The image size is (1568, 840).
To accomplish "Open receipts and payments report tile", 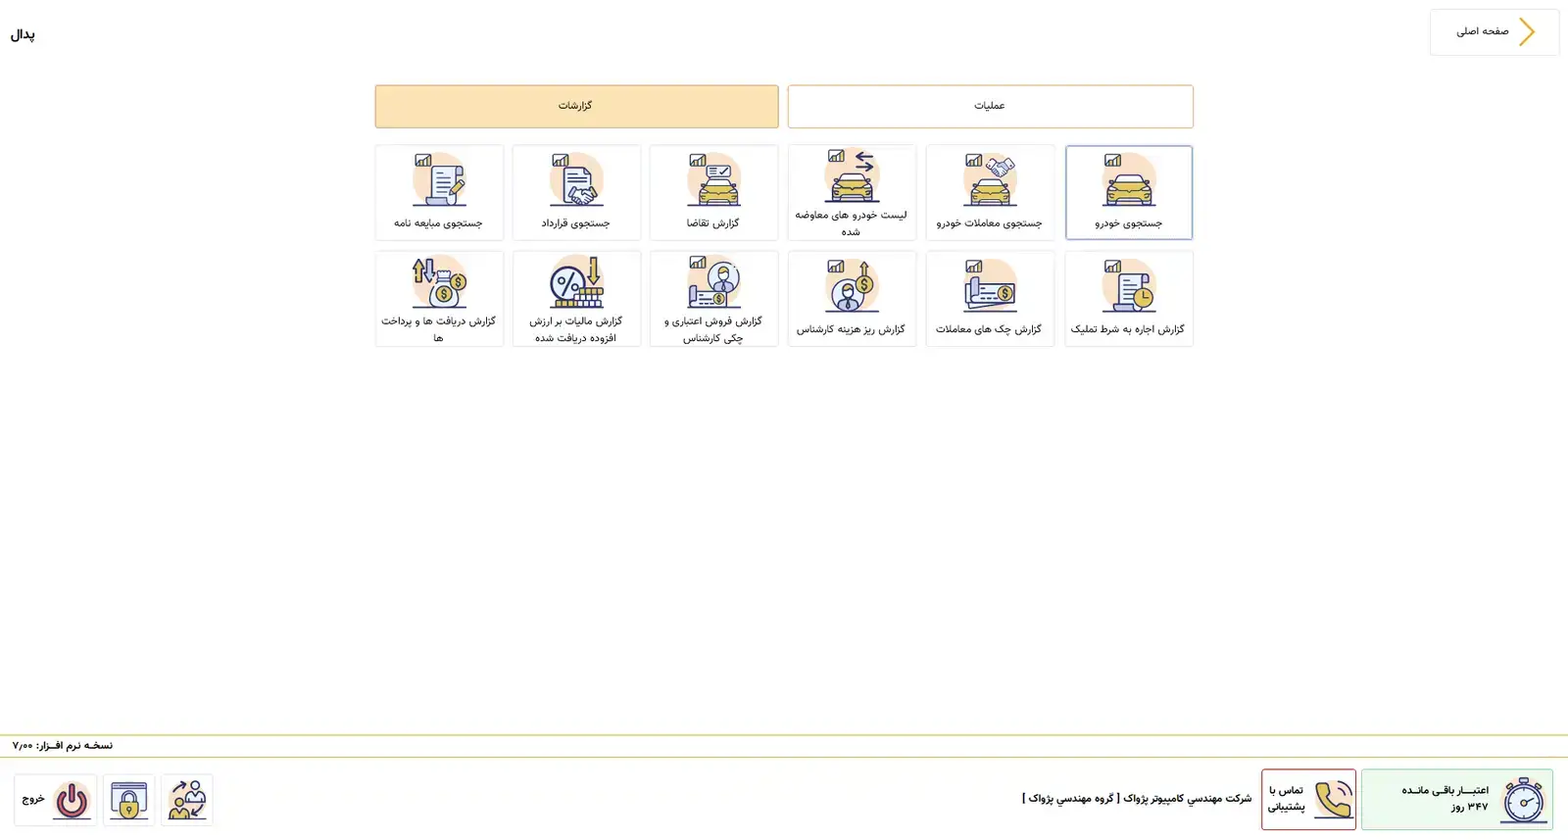I will (x=439, y=298).
